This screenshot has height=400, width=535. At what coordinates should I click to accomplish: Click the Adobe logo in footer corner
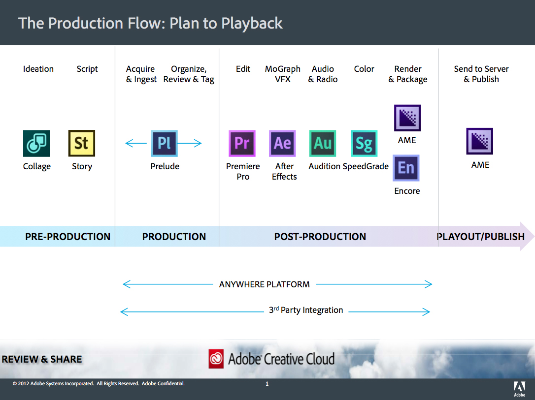tap(520, 389)
